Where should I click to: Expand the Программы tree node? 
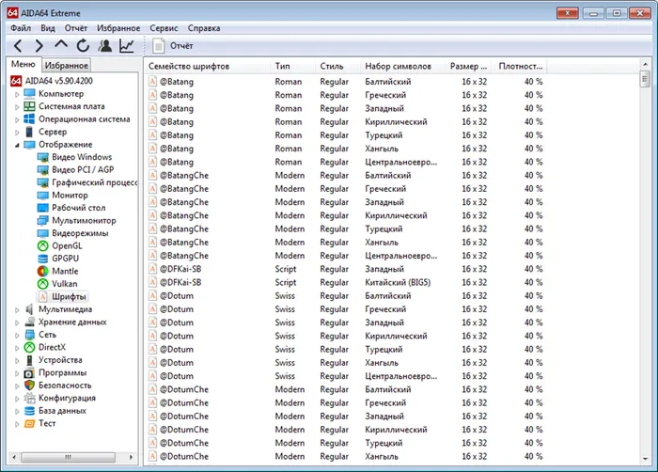[x=17, y=373]
